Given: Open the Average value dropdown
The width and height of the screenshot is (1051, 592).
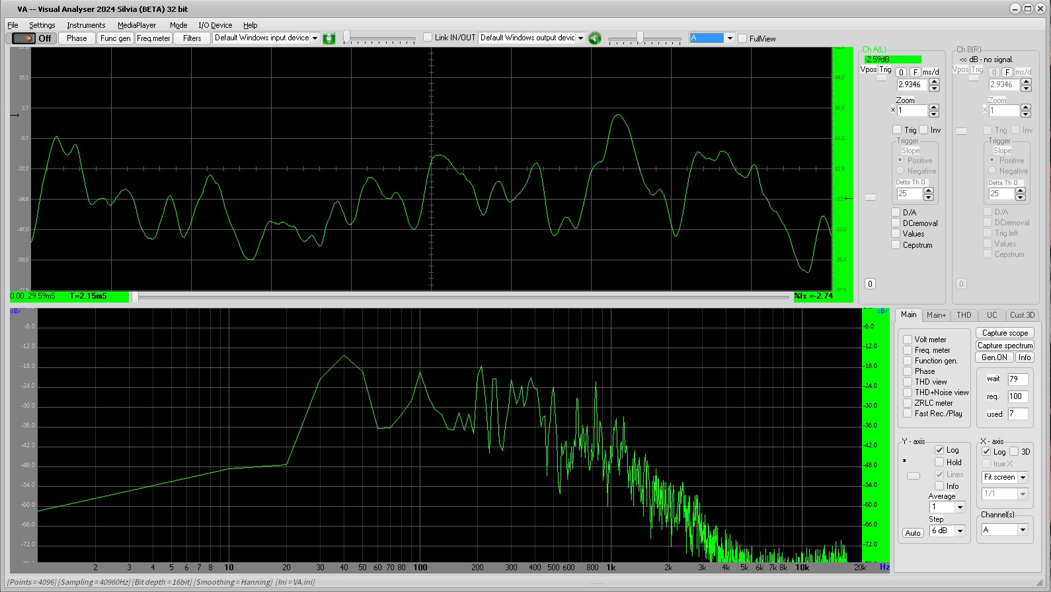Looking at the screenshot, I should (960, 507).
